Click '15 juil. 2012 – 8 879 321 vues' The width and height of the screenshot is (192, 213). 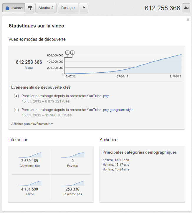[x=46, y=101]
